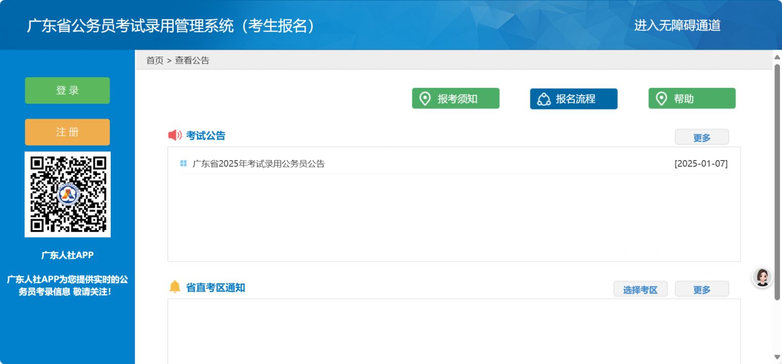Click the scrollbar up arrow
The image size is (782, 364).
tap(777, 56)
